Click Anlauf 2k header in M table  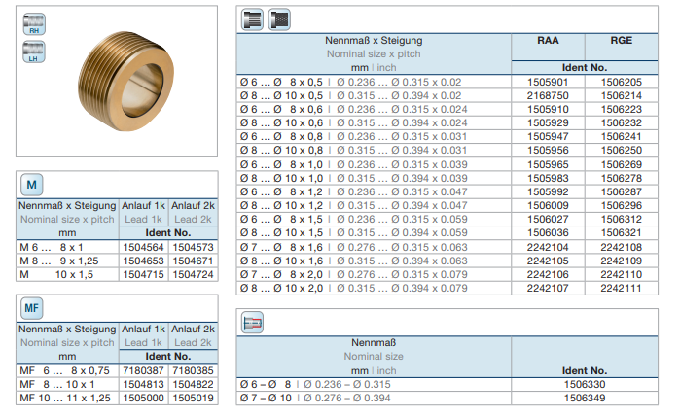[x=193, y=205]
